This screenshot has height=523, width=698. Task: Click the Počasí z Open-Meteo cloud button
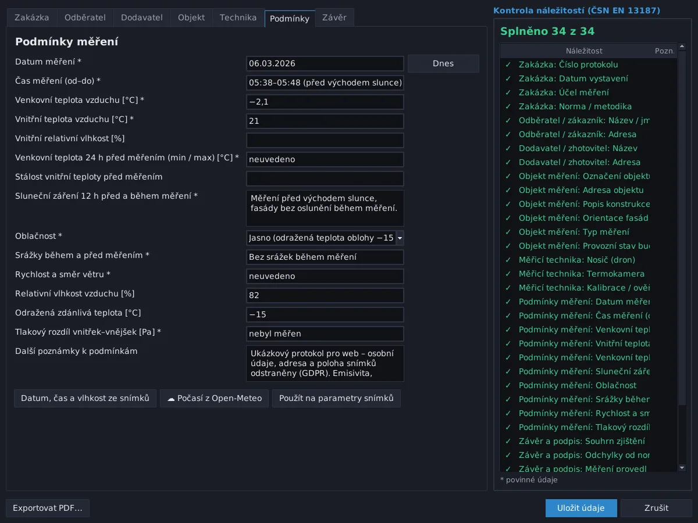click(x=214, y=398)
